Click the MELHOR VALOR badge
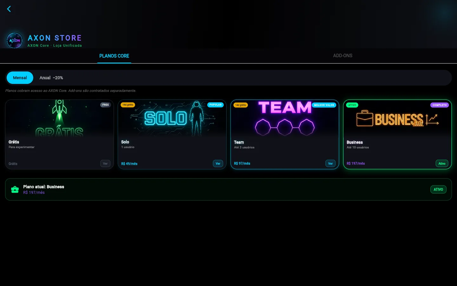The height and width of the screenshot is (286, 457). (x=324, y=105)
